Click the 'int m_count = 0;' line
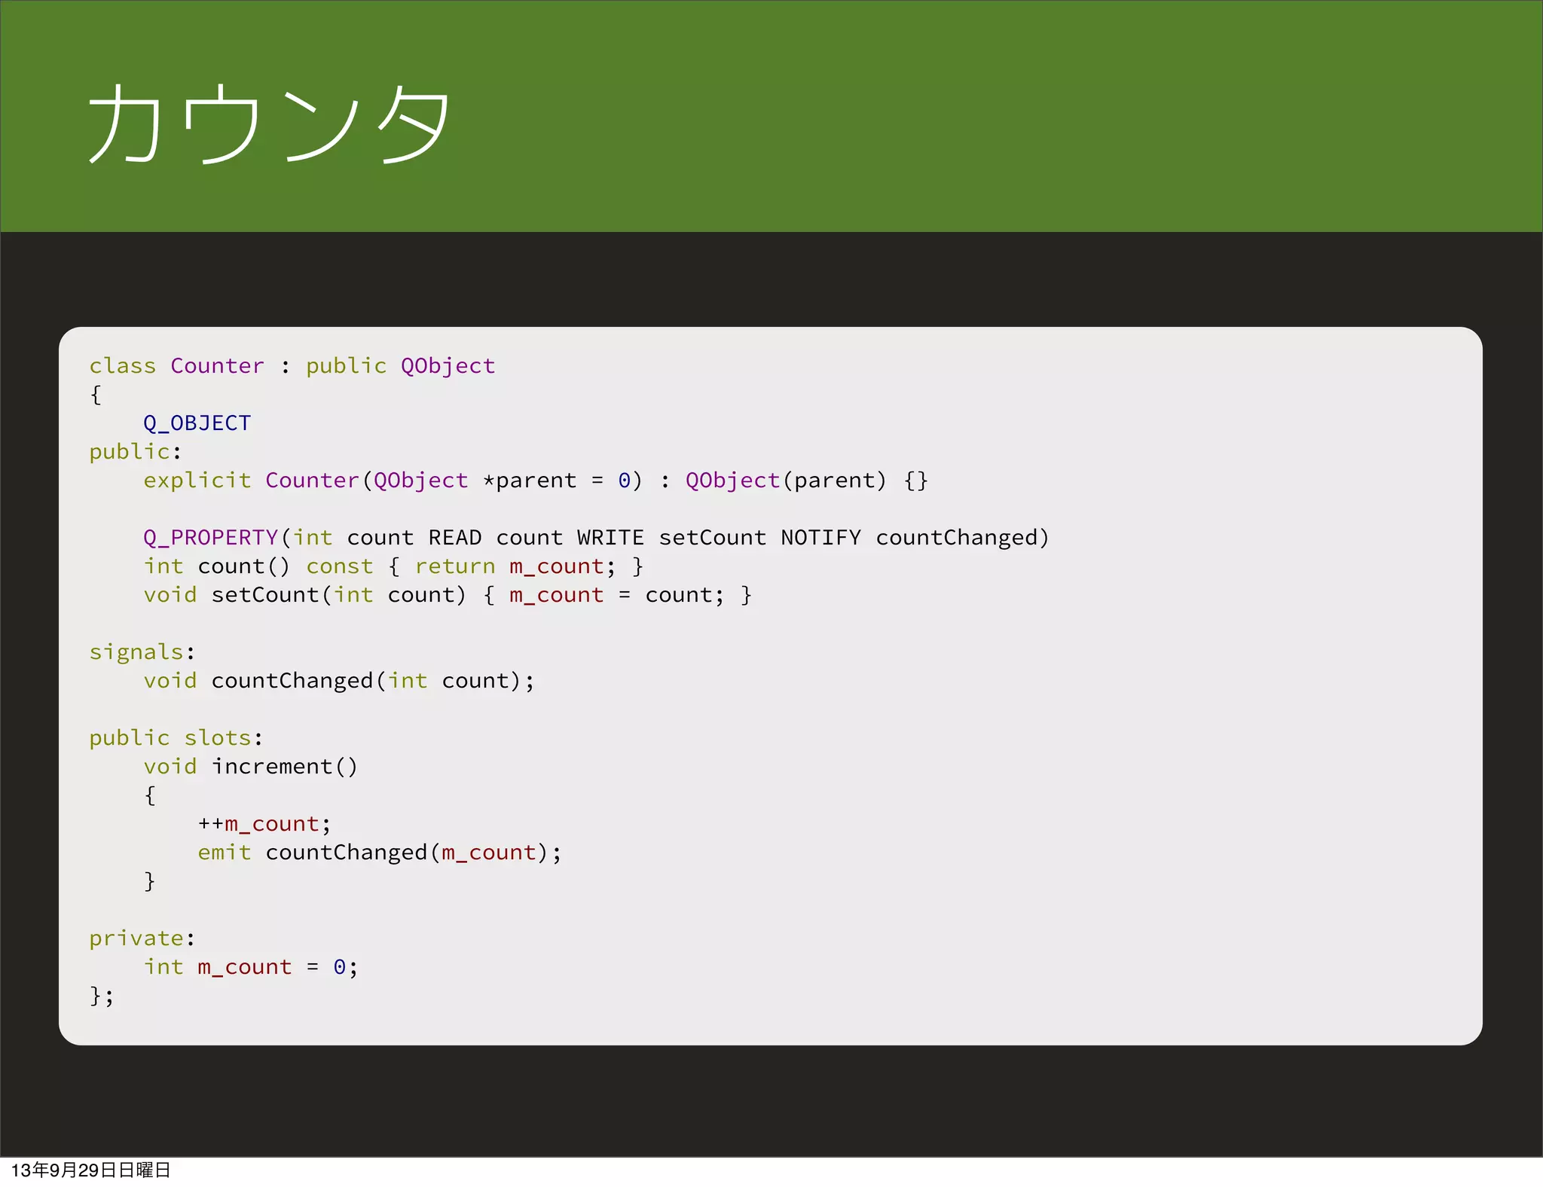This screenshot has width=1543, height=1187. [251, 967]
